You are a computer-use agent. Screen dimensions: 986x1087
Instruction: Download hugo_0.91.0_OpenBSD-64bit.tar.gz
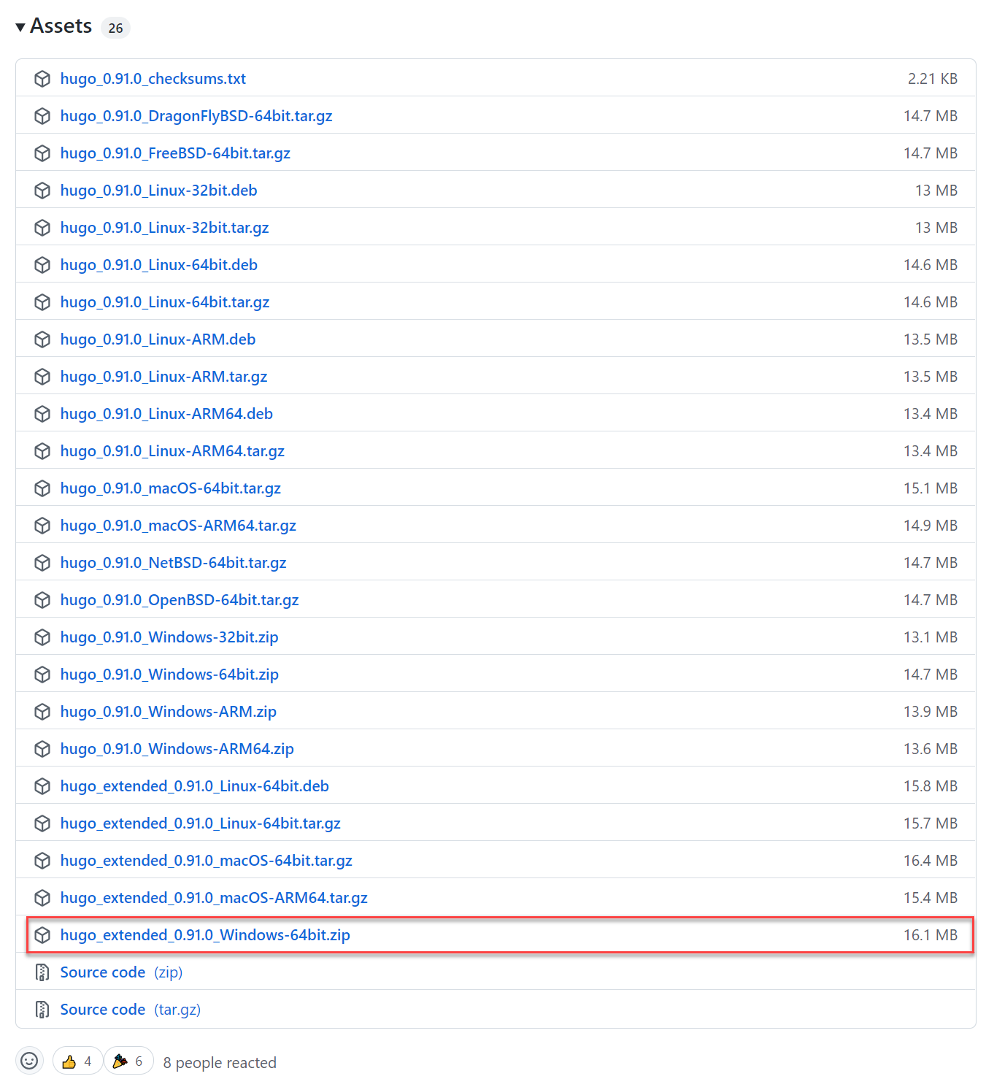pyautogui.click(x=180, y=599)
